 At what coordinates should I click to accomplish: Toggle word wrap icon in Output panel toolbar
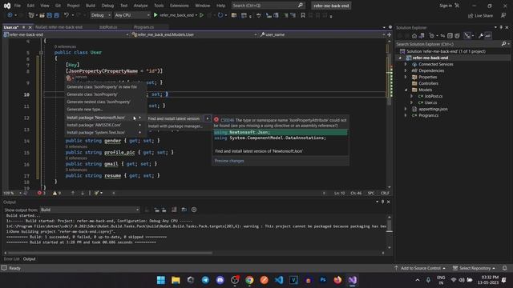(184, 210)
